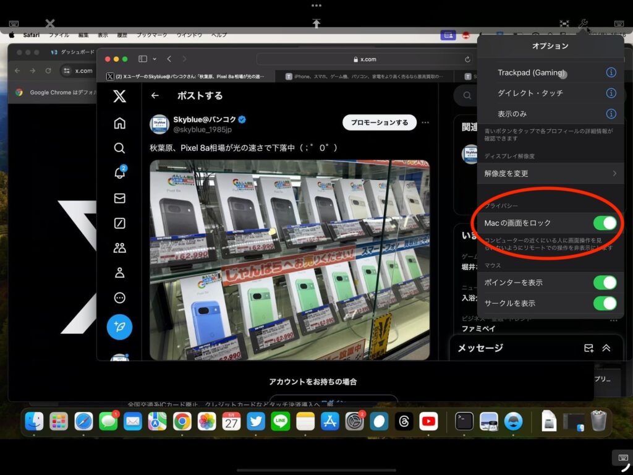Open info for ダイレクト・タッチ profile
Screen dimensions: 633x475
[611, 93]
